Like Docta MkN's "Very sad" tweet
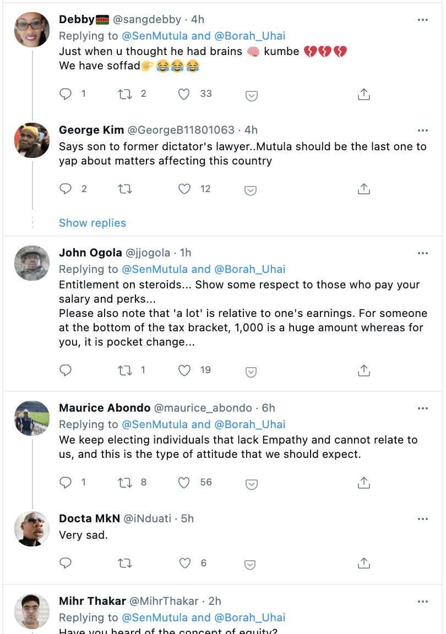 (184, 563)
